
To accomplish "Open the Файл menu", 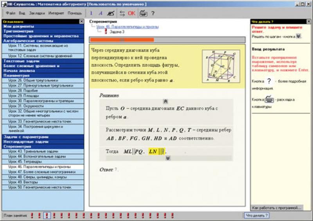I will pyautogui.click(x=11, y=13).
